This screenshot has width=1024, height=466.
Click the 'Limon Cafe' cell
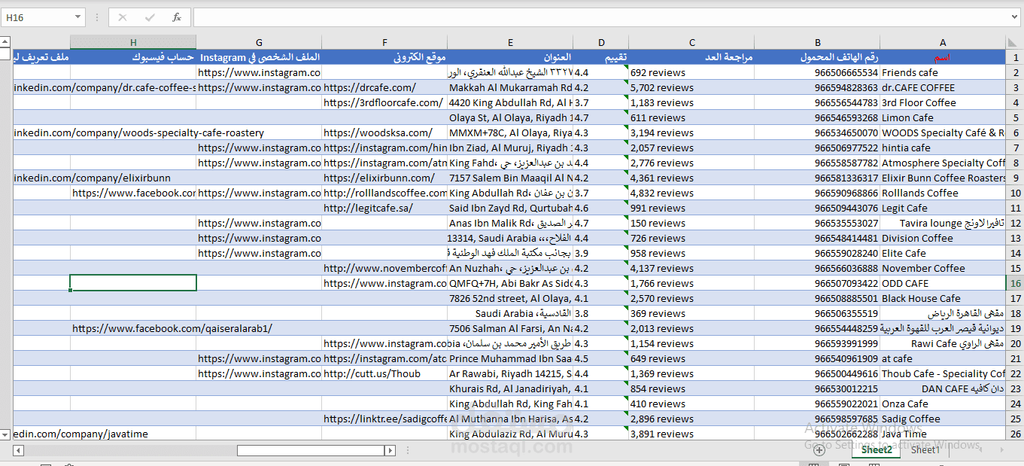coord(943,117)
